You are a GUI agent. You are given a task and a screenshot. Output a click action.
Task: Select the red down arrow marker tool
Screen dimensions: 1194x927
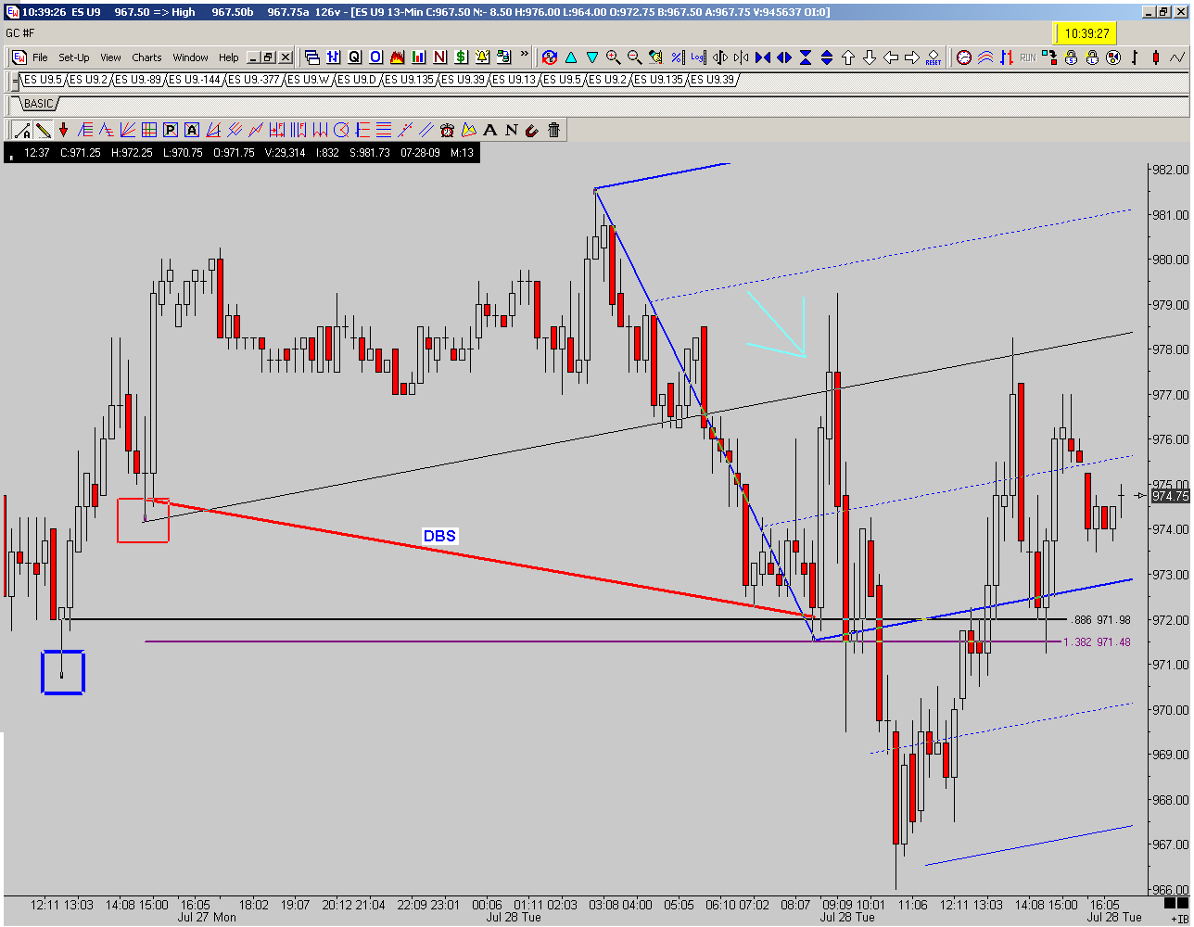coord(63,130)
